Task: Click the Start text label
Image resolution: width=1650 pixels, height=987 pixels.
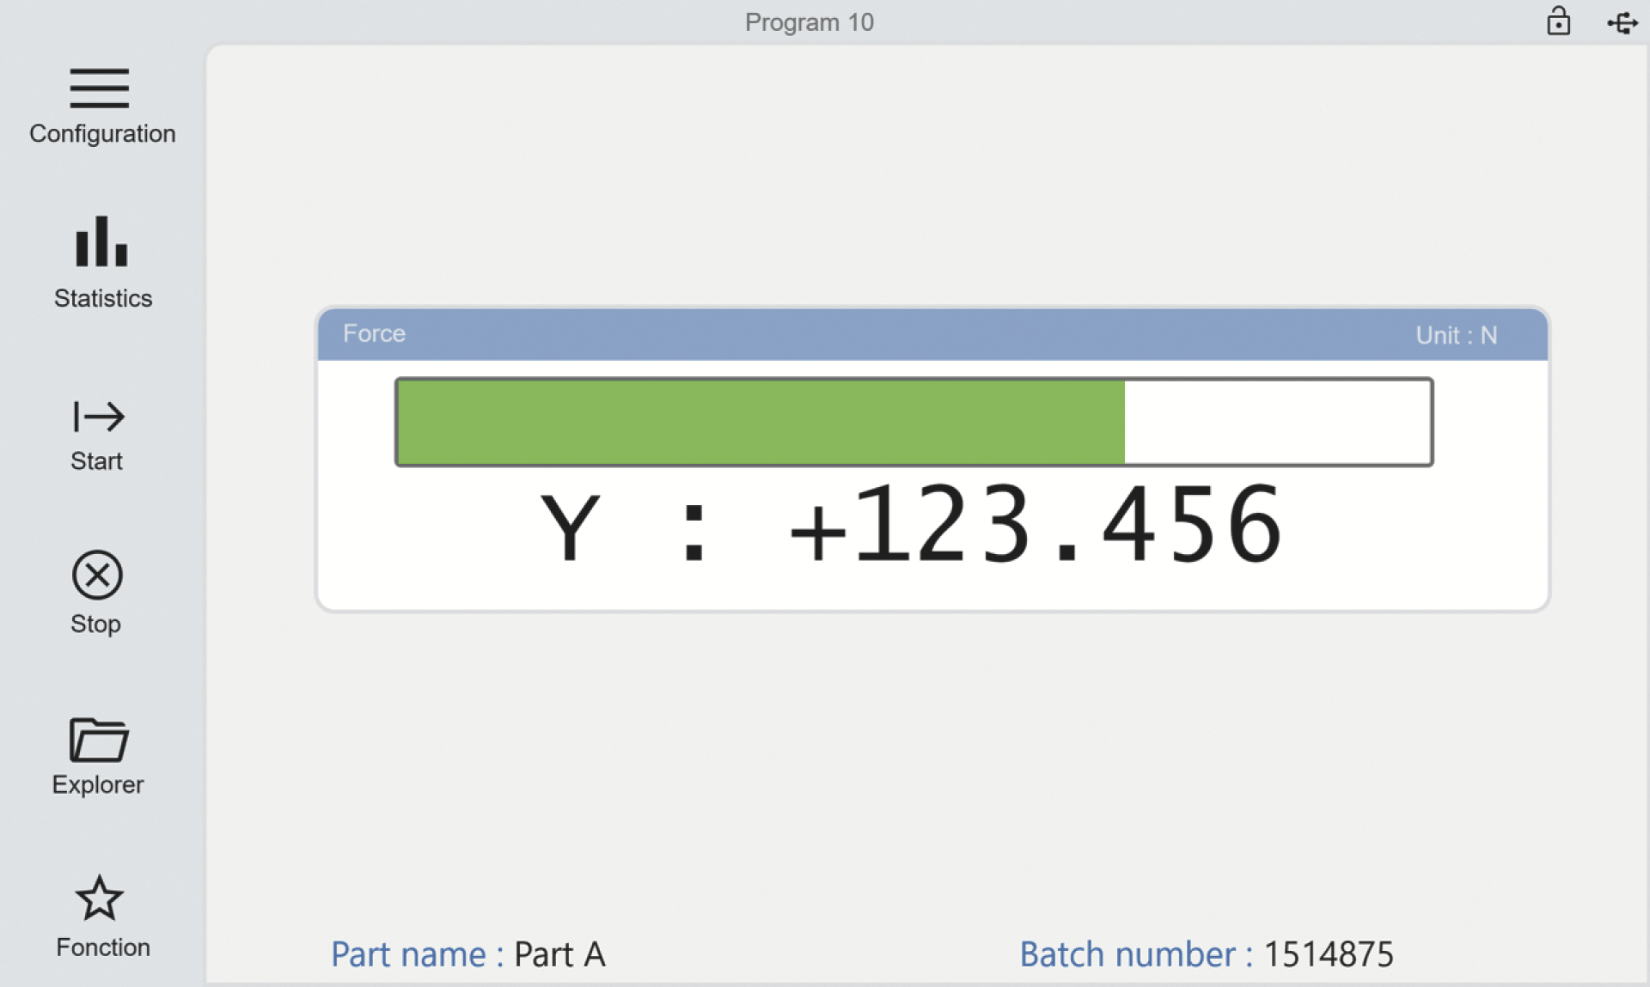Action: (x=96, y=461)
